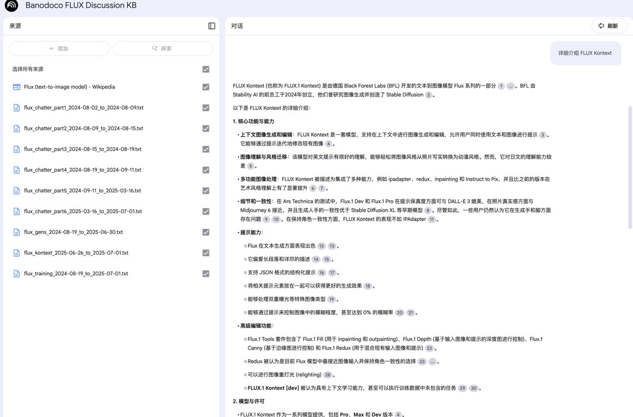Click the 探索 explore sources button
This screenshot has width=633, height=417.
163,49
